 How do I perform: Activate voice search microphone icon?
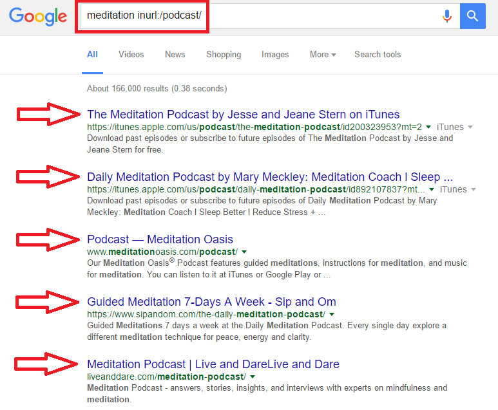[x=447, y=16]
